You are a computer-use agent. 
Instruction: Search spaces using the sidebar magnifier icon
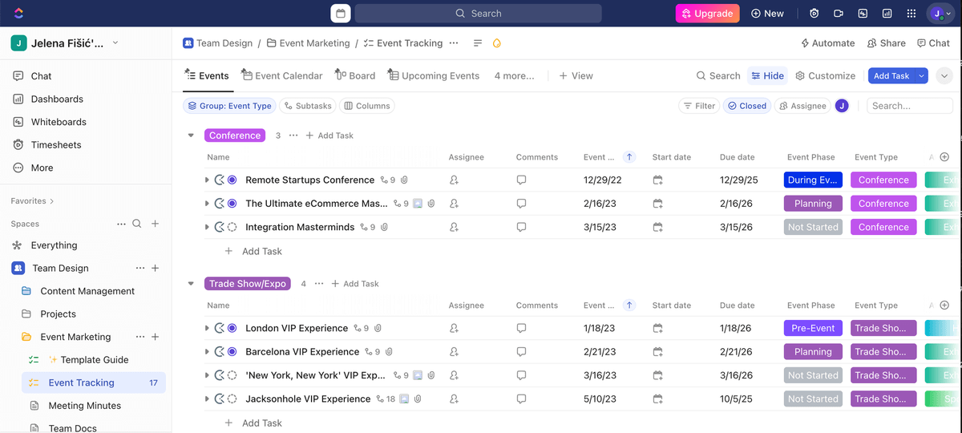click(137, 224)
